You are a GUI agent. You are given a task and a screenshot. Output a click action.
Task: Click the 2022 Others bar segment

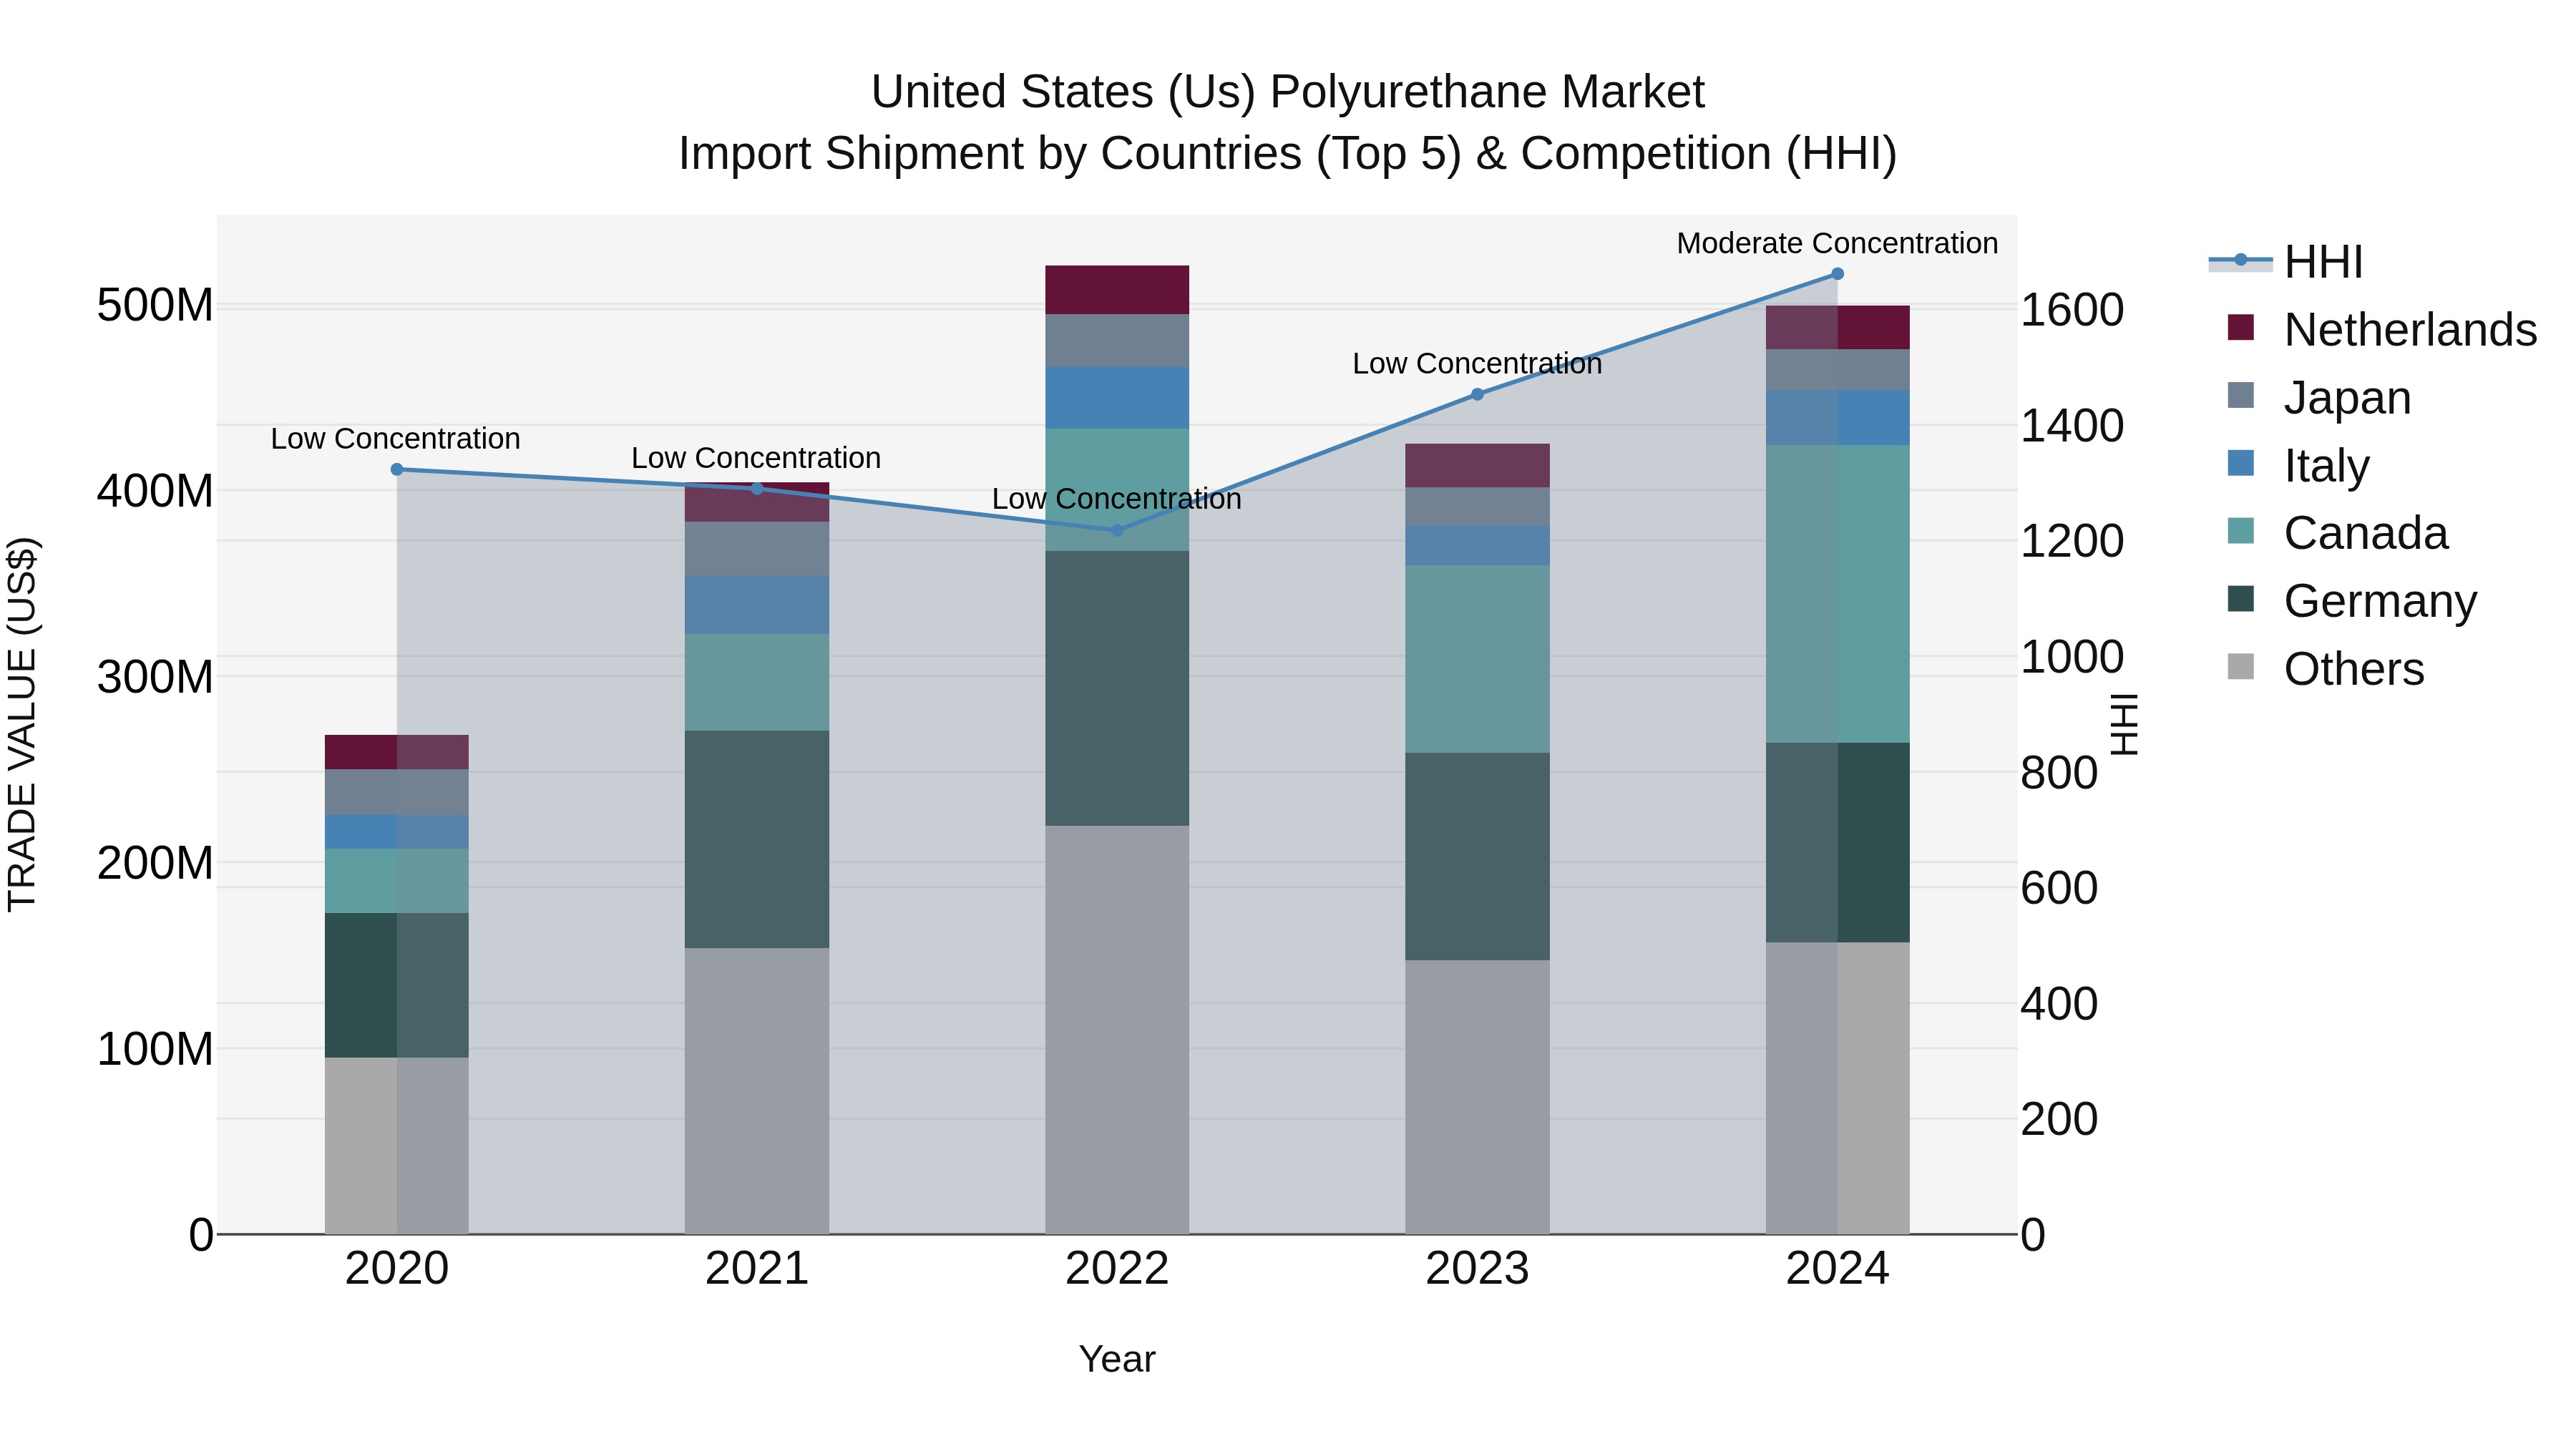tap(1117, 1030)
